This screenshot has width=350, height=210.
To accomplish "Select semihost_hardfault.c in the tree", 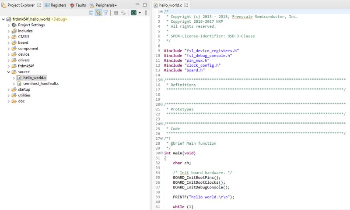I will (41, 84).
